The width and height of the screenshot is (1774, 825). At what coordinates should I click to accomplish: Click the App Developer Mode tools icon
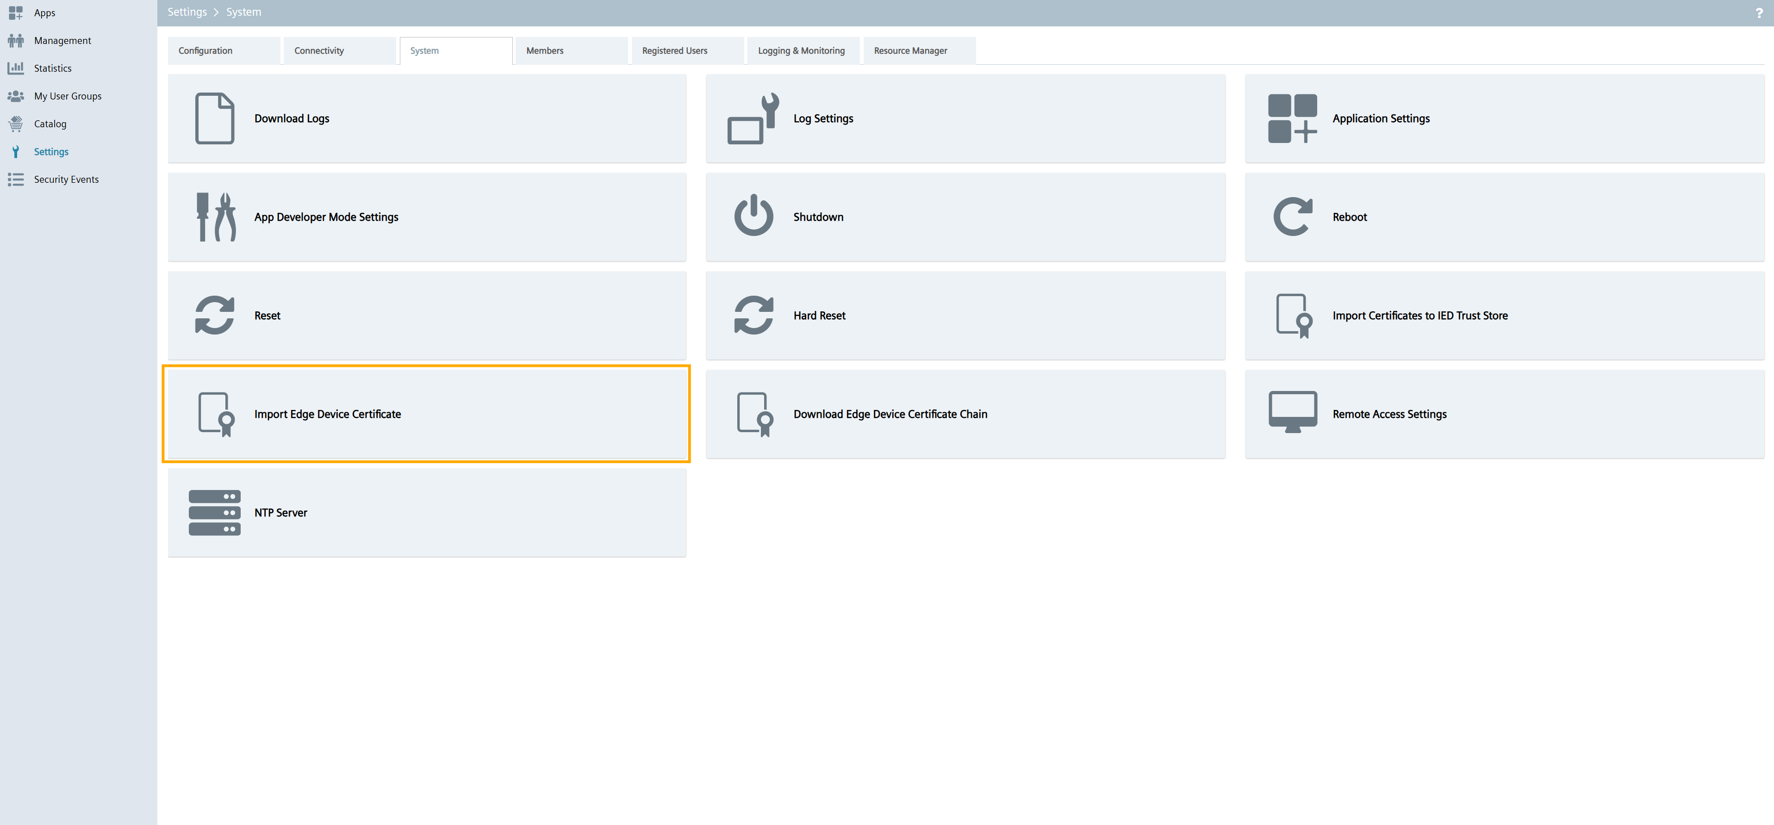216,217
